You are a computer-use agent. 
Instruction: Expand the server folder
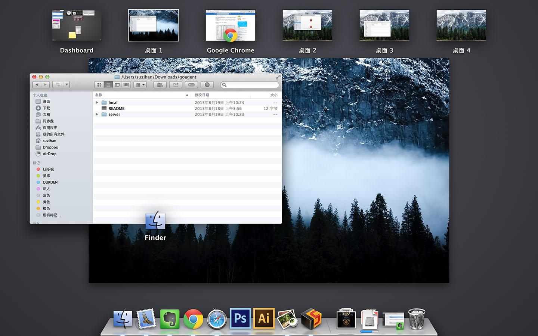(x=97, y=114)
